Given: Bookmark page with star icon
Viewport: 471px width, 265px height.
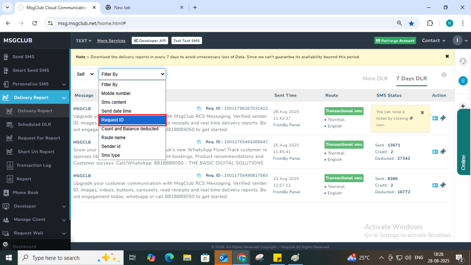Looking at the screenshot, I should pyautogui.click(x=412, y=23).
